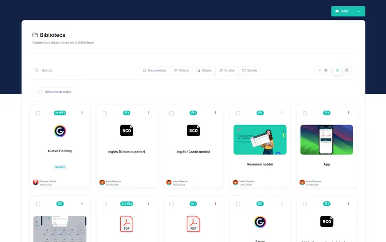
Task: Expand the Subir dropdown arrow
Action: [359, 11]
